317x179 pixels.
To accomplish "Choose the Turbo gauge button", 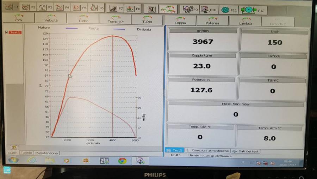I will pyautogui.click(x=83, y=19).
